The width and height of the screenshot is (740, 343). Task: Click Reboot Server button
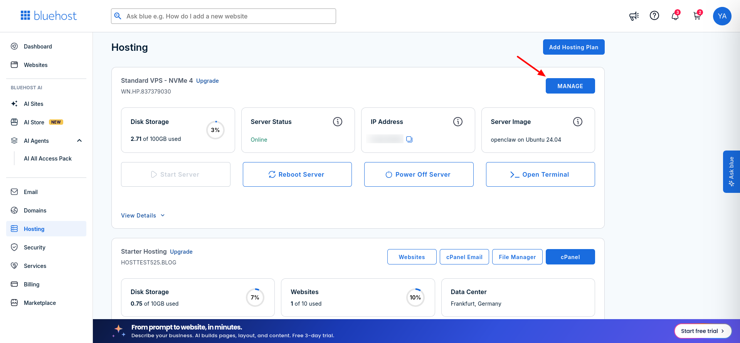click(x=297, y=174)
